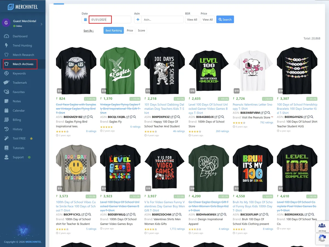Open external link icon for ASIN B0CQL1XQBL
Screen dimensions: 329x247
pyautogui.click(x=128, y=117)
